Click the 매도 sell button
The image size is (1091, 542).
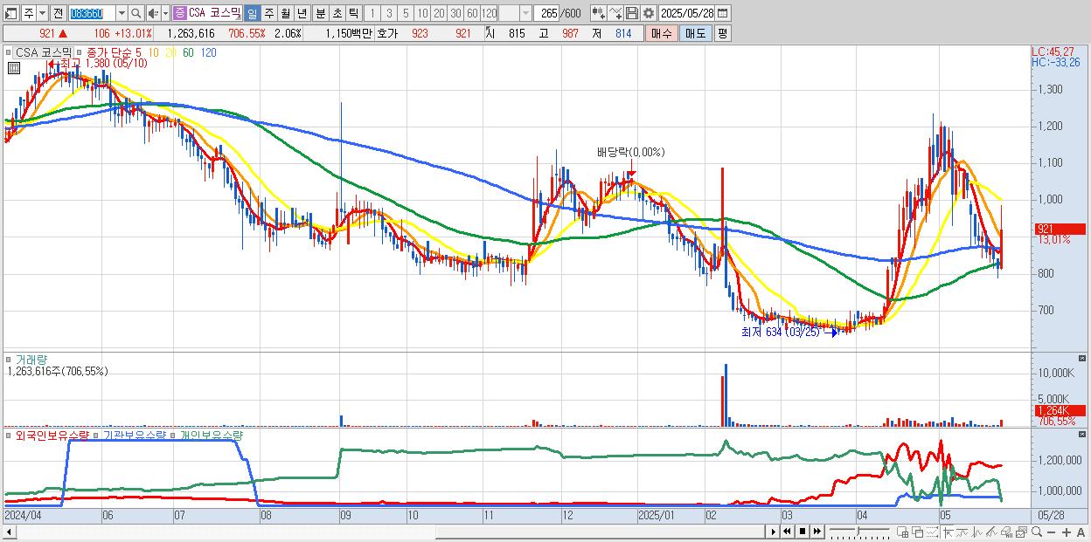pyautogui.click(x=695, y=33)
